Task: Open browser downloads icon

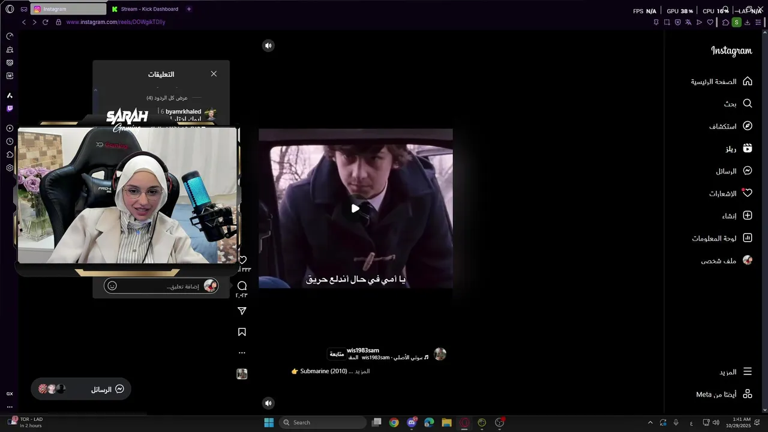Action: coord(748,22)
